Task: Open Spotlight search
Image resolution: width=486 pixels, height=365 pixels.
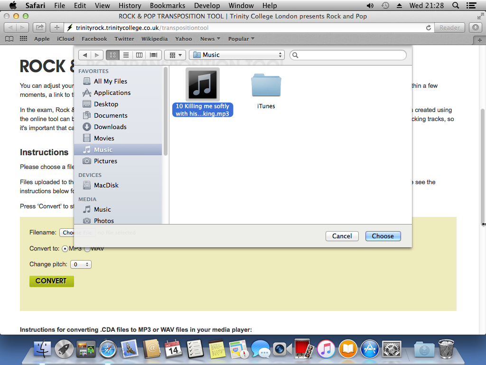Action: (x=456, y=6)
